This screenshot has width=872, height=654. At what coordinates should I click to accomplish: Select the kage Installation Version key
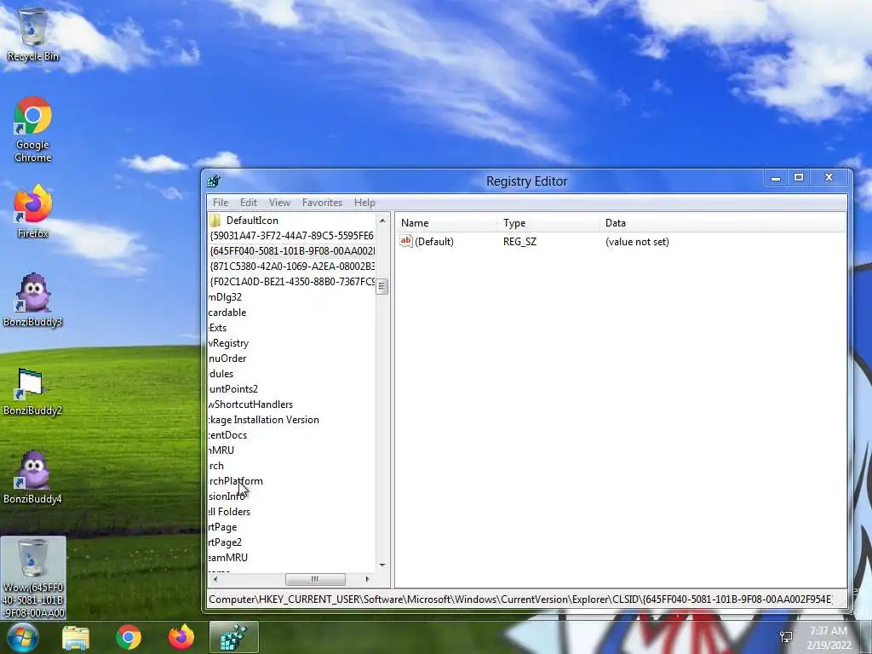coord(264,420)
